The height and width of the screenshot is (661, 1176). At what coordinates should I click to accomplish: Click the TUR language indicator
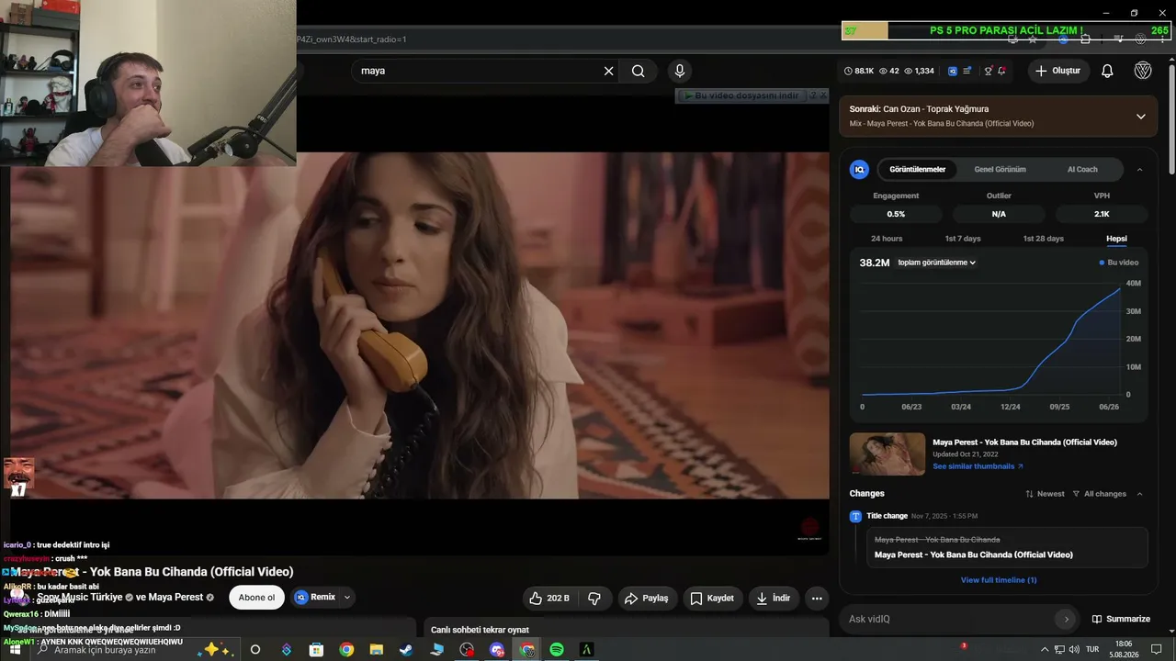click(1092, 650)
